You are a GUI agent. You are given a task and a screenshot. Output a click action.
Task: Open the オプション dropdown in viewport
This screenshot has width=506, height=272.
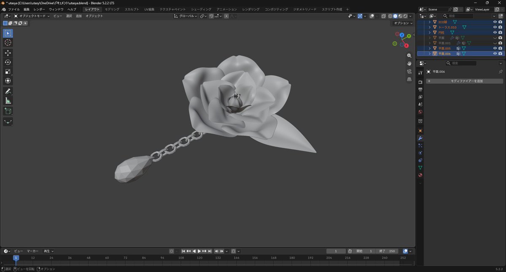tap(403, 23)
